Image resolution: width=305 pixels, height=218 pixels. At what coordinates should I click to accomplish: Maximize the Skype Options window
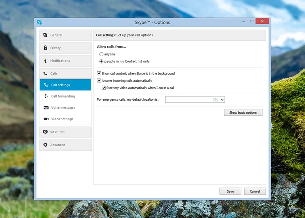(252, 21)
